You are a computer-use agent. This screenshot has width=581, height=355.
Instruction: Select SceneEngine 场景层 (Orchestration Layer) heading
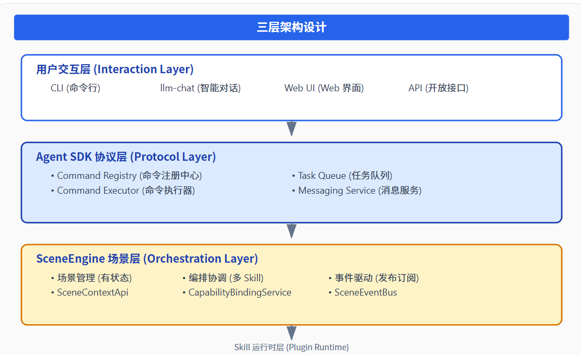tap(147, 258)
